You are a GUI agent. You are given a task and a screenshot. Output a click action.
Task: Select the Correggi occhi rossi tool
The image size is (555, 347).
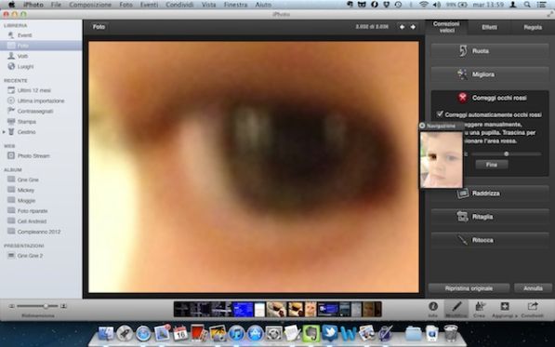490,98
